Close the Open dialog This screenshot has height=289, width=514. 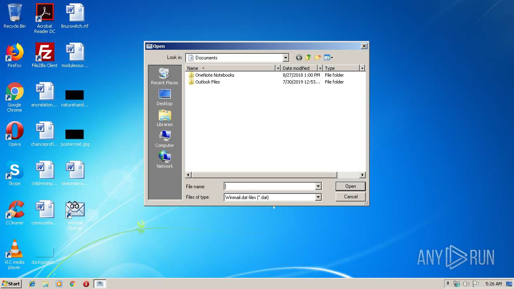(364, 46)
